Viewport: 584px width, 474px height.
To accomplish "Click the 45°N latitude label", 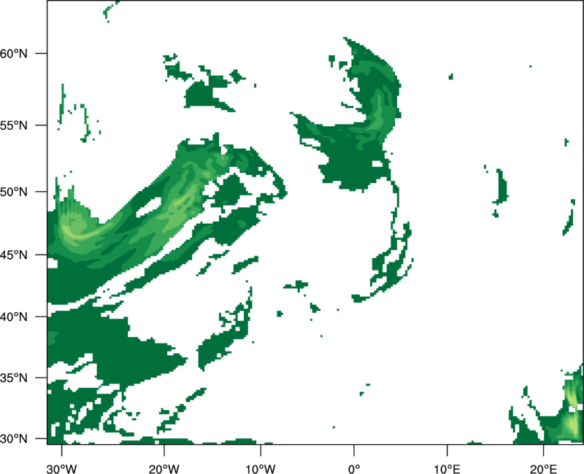I will click(x=14, y=255).
